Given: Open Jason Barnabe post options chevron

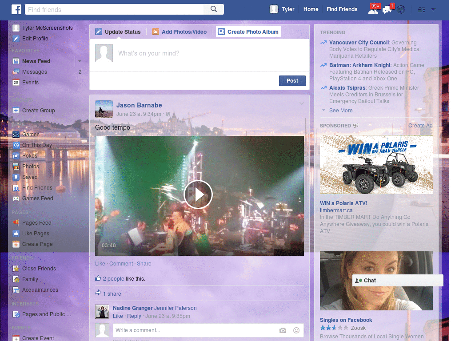Looking at the screenshot, I should (x=302, y=103).
